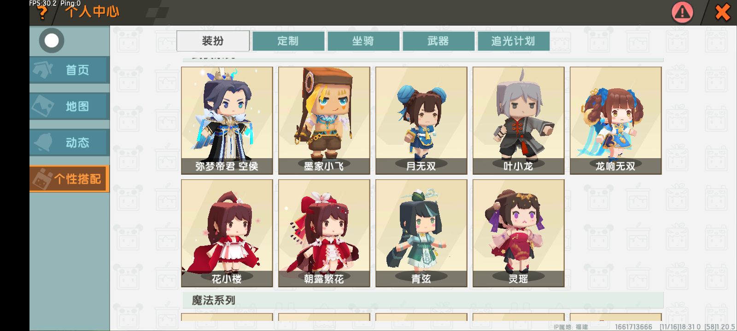Viewport: 737px width, 331px height.
Task: Switch to the 武器 tab
Action: pos(439,41)
